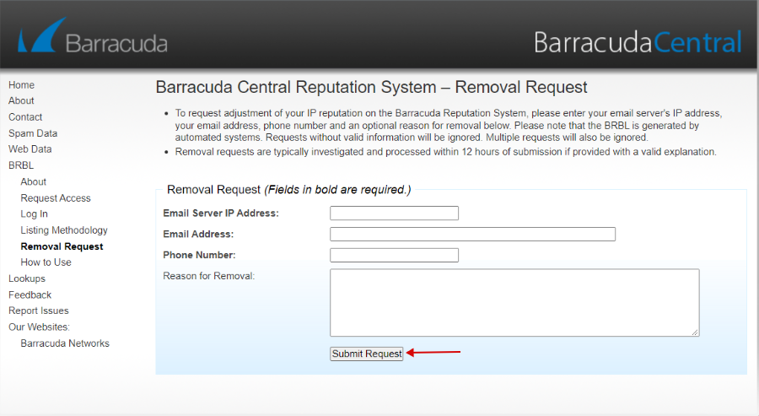Focus the Phone Number input field
Image resolution: width=759 pixels, height=416 pixels.
tap(394, 255)
